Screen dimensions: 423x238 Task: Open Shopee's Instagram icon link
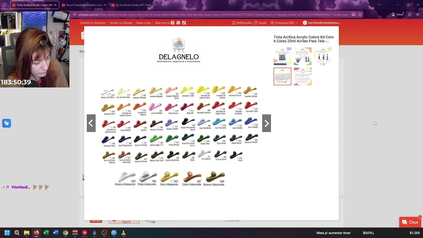pos(173,23)
